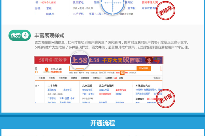Open the 手机58 navigation tab
The height and width of the screenshot is (136, 205).
(96, 78)
